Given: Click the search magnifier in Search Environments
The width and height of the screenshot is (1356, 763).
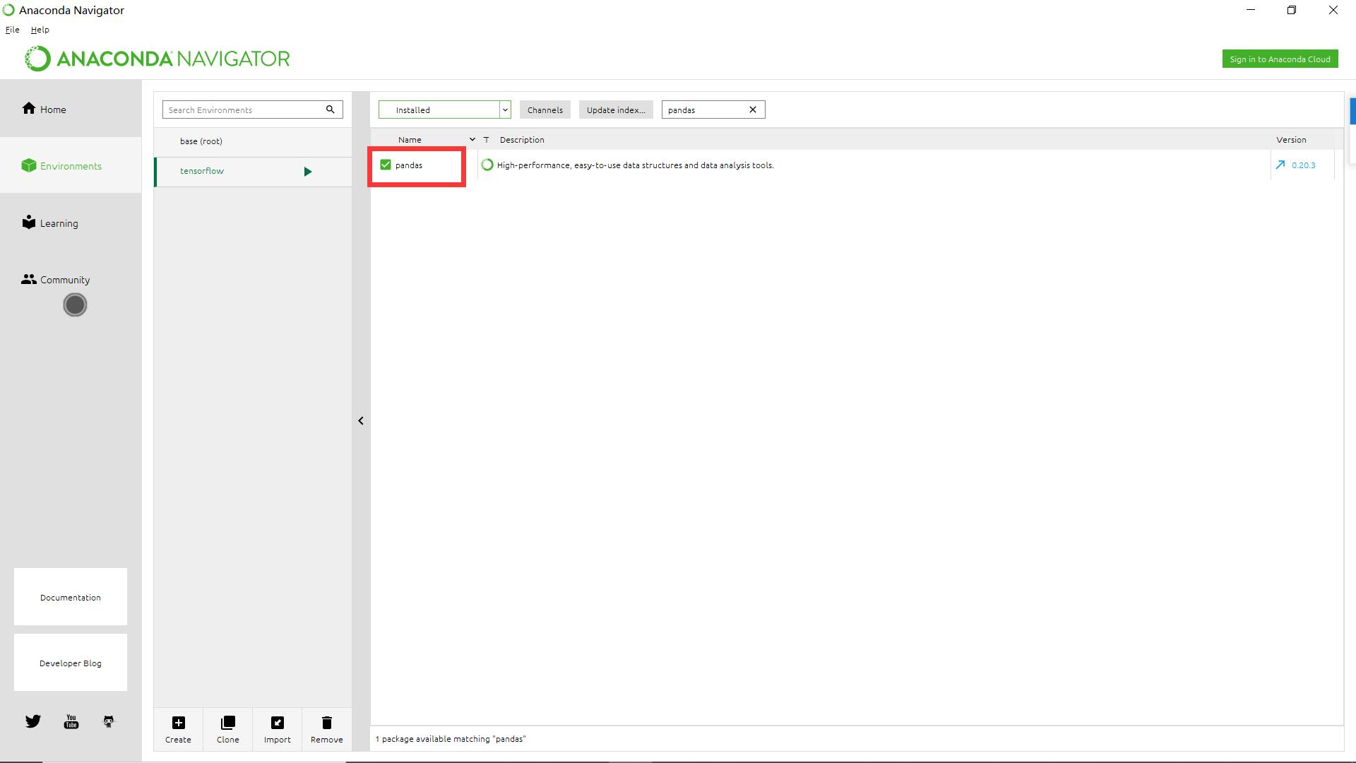Looking at the screenshot, I should (x=330, y=110).
